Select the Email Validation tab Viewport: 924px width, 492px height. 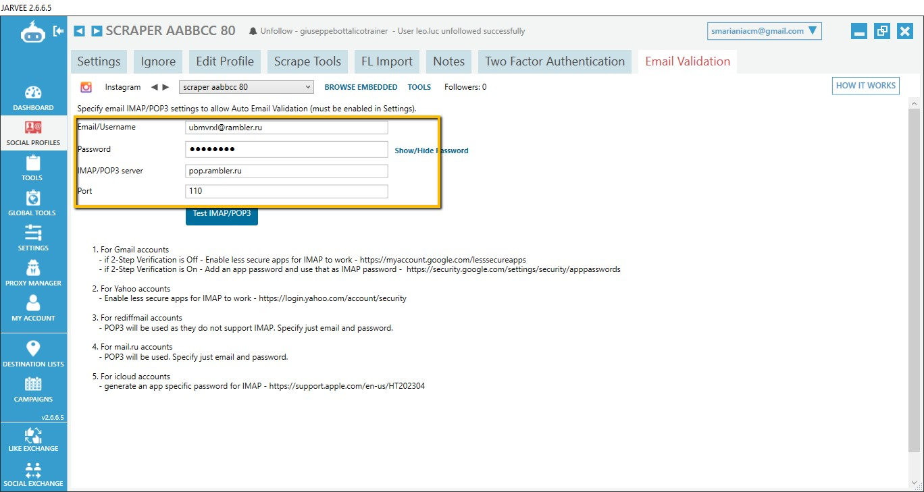click(x=688, y=61)
